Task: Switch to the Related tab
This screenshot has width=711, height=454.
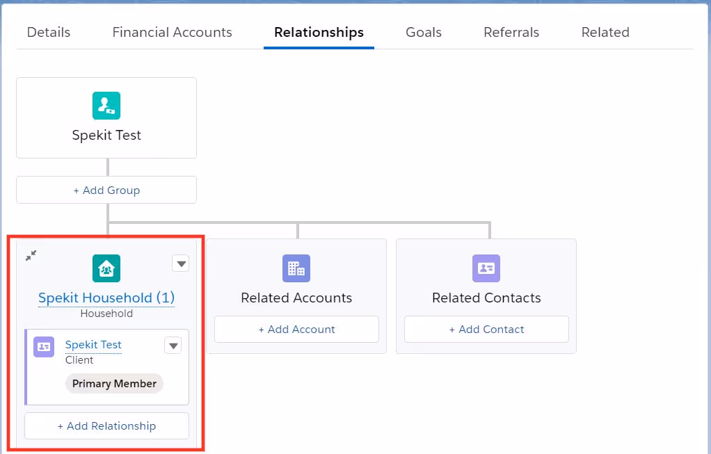Action: pyautogui.click(x=605, y=32)
